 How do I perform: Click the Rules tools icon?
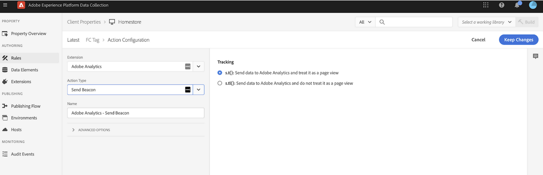(x=5, y=58)
